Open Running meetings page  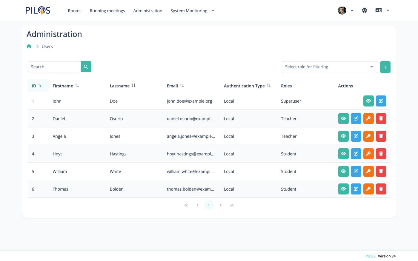click(107, 11)
